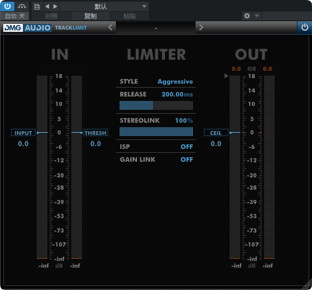Toggle the TrackLimit bypass power button
Viewport: 312px width, 290px height.
304,27
